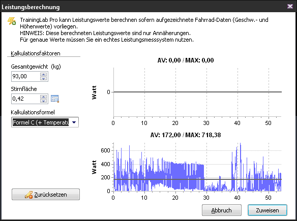Click the AV: 172,00 / MAX: 718,38 title
297x221 pixels.
pyautogui.click(x=186, y=135)
